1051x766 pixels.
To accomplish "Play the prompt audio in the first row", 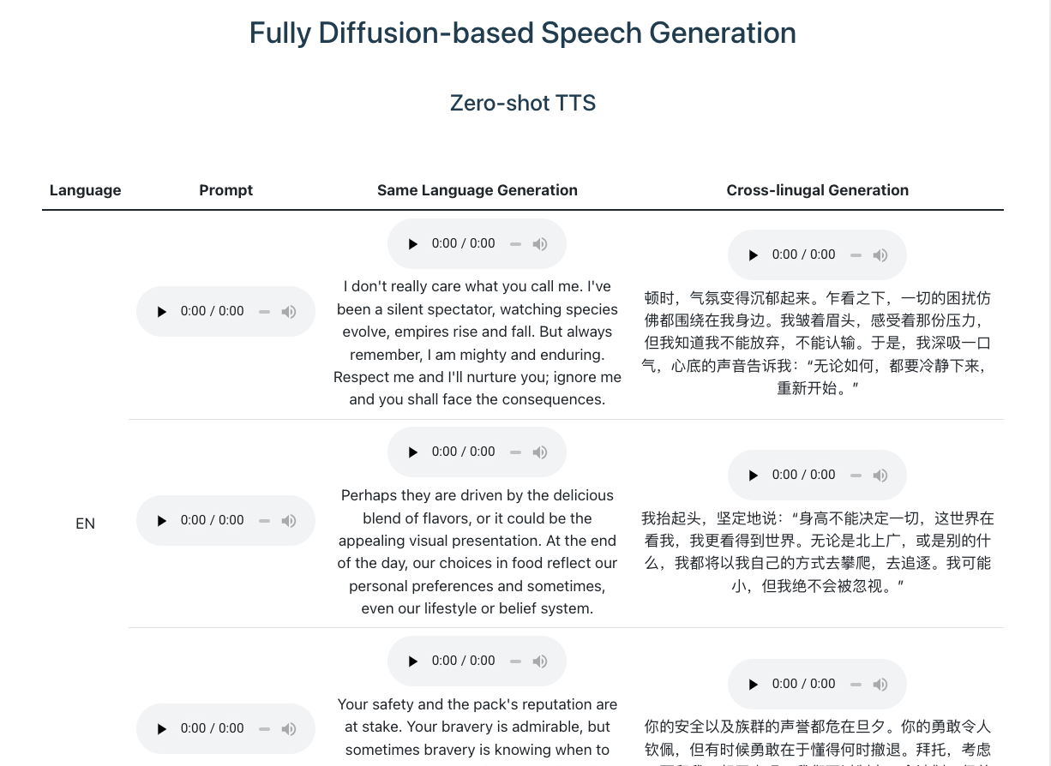I will [162, 311].
